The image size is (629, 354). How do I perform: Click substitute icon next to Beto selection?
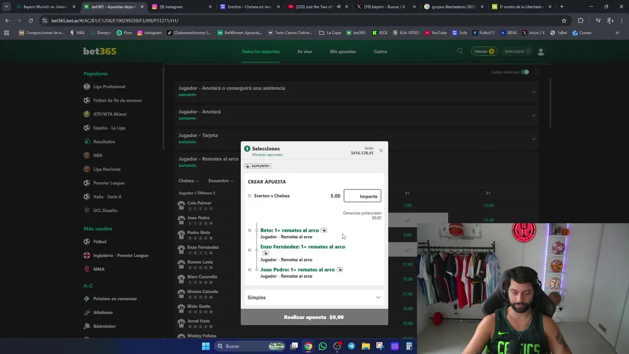coord(324,230)
